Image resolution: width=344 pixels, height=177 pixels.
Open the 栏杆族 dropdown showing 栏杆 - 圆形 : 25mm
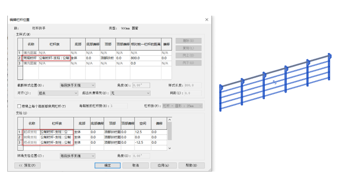[183, 106]
